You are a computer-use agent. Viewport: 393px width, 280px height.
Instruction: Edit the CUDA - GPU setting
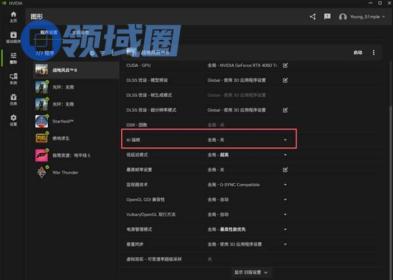click(x=285, y=65)
